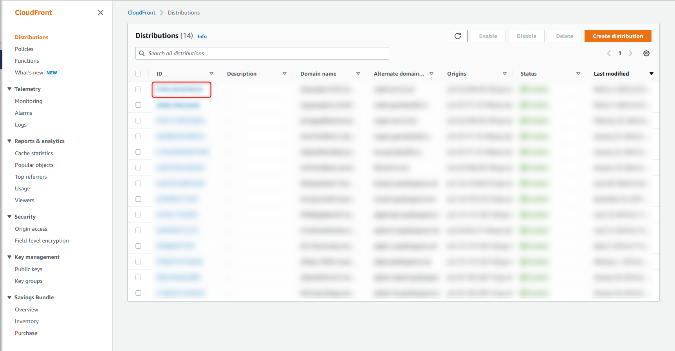Viewport: 675px width, 351px height.
Task: Go to previous page arrow
Action: pyautogui.click(x=609, y=53)
